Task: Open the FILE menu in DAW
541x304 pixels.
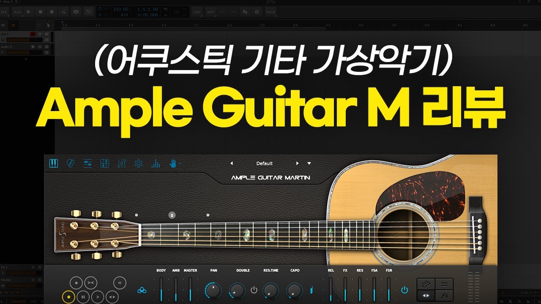Action: click(x=5, y=12)
